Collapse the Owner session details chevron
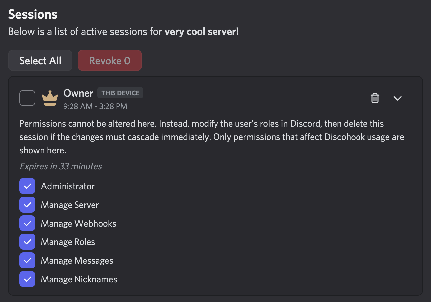The width and height of the screenshot is (431, 302). pos(398,98)
